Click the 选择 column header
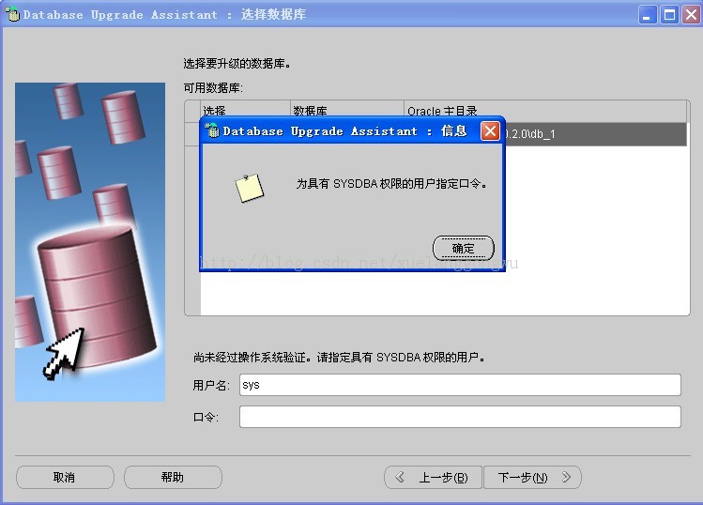 coord(245,110)
